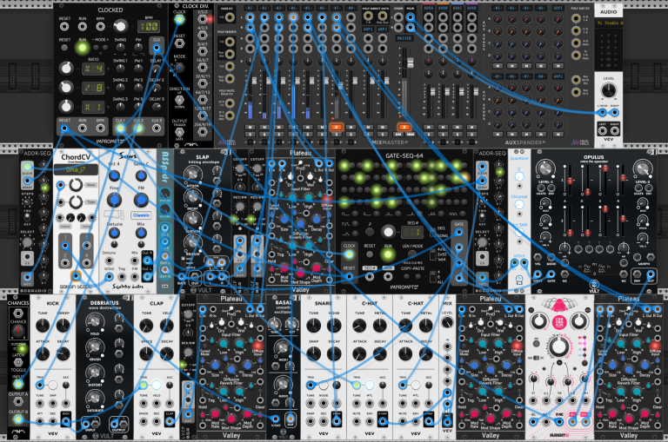
Task: Click the bottom RESET output jack on Clocked
Action: pyautogui.click(x=64, y=128)
